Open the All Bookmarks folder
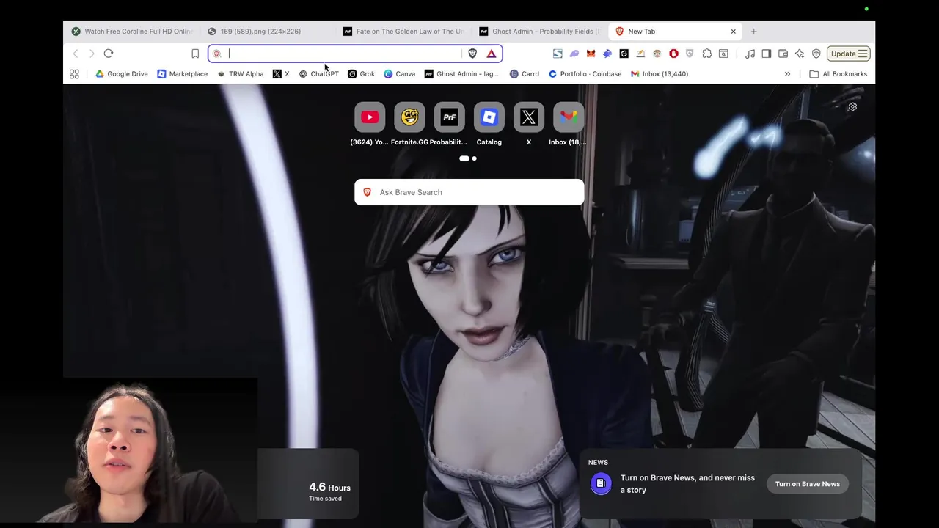The image size is (939, 528). coord(838,74)
